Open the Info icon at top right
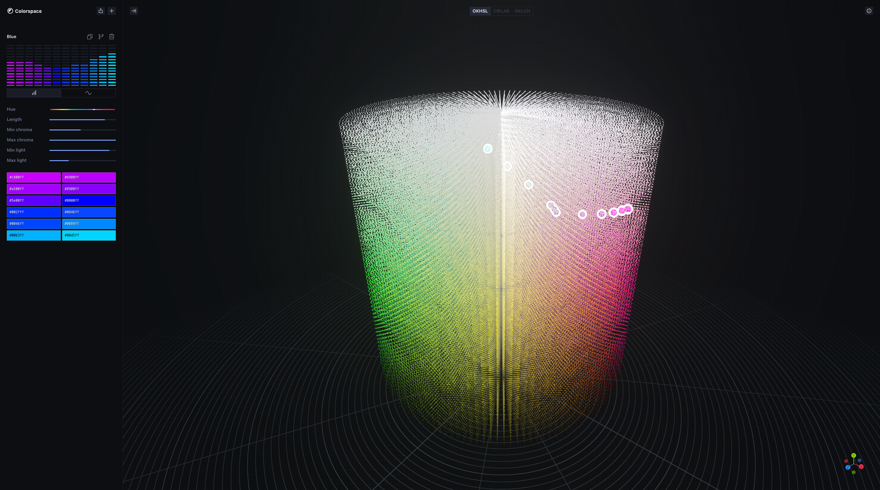Viewport: 880px width, 490px height. coord(869,11)
